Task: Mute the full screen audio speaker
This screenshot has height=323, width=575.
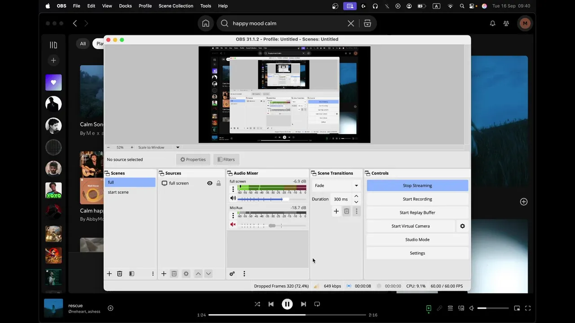Action: tap(233, 198)
